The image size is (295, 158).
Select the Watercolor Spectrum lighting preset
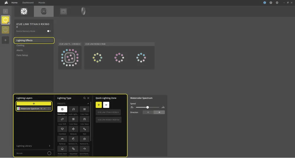click(x=62, y=109)
